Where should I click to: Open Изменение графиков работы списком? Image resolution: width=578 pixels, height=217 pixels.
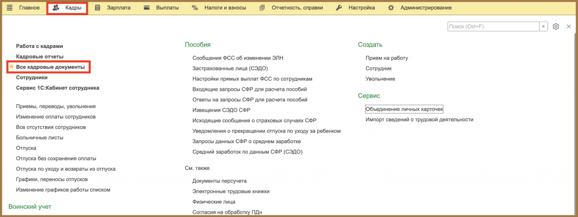63,190
